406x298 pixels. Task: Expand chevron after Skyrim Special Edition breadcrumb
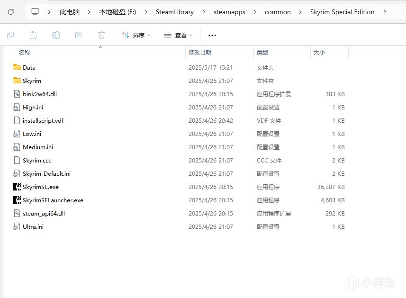[385, 12]
